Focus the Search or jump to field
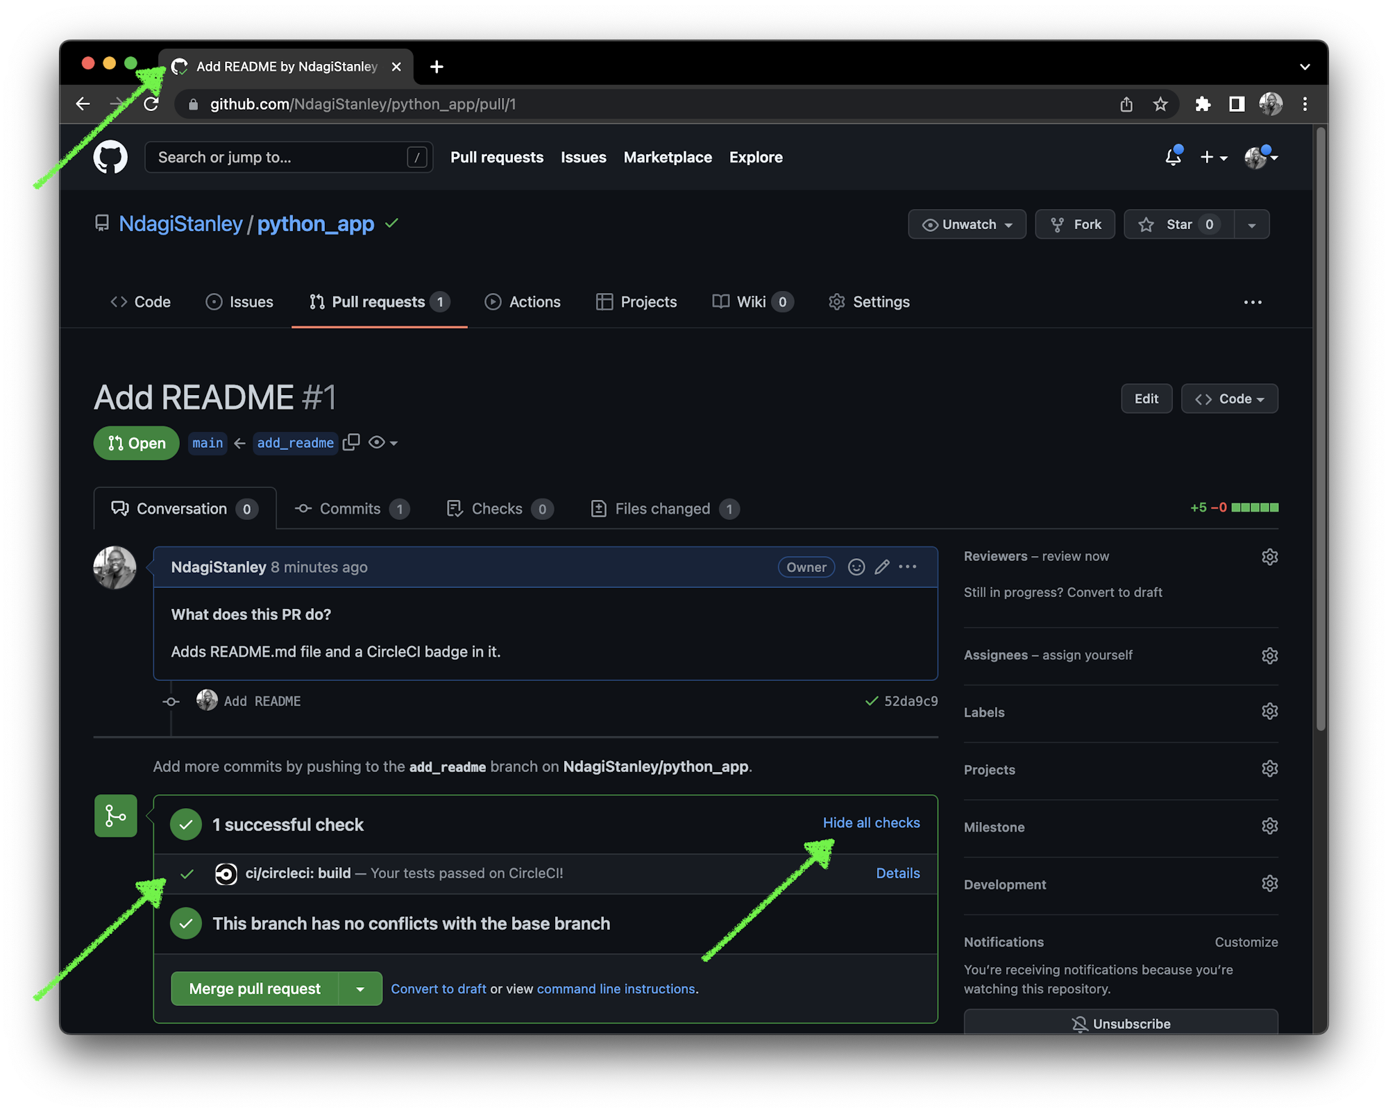The width and height of the screenshot is (1388, 1113). point(289,158)
